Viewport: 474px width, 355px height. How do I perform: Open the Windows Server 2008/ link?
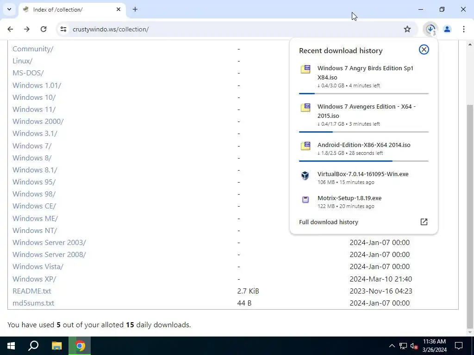(49, 255)
